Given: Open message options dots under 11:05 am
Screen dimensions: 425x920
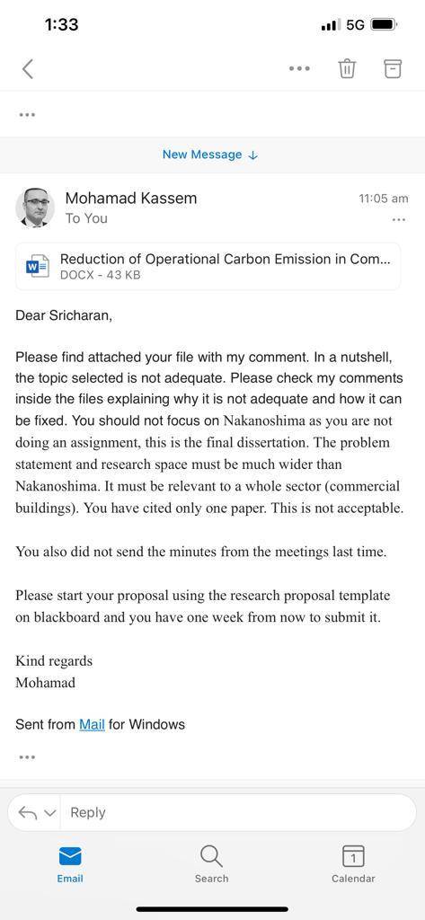Looking at the screenshot, I should (399, 220).
